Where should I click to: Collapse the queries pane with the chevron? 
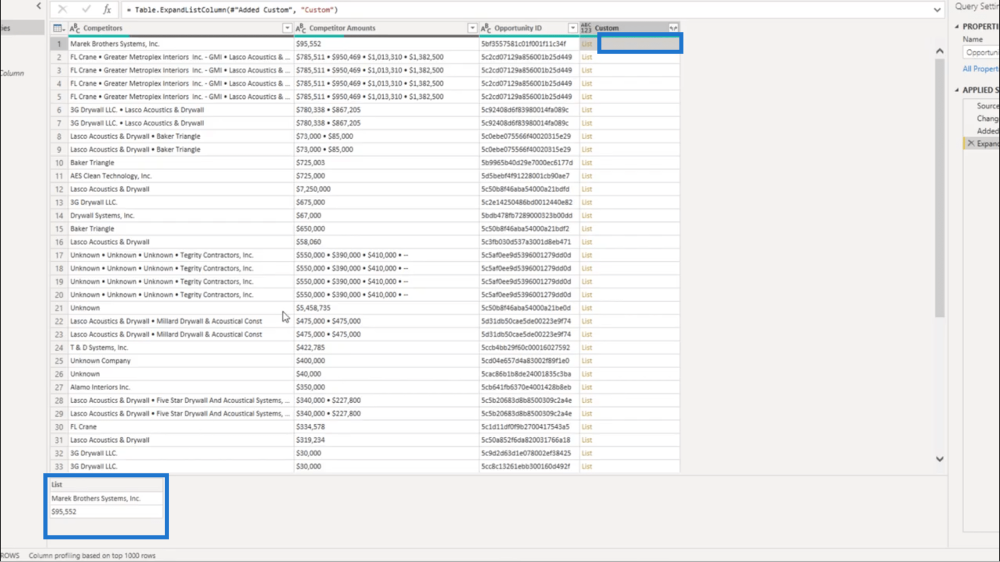click(x=39, y=6)
